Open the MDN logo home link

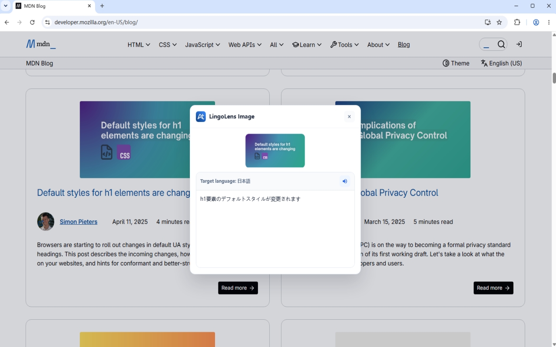(x=41, y=44)
